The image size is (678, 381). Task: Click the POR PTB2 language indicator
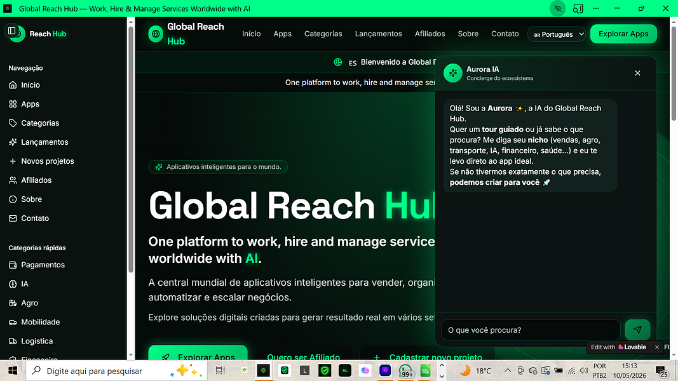pyautogui.click(x=599, y=371)
